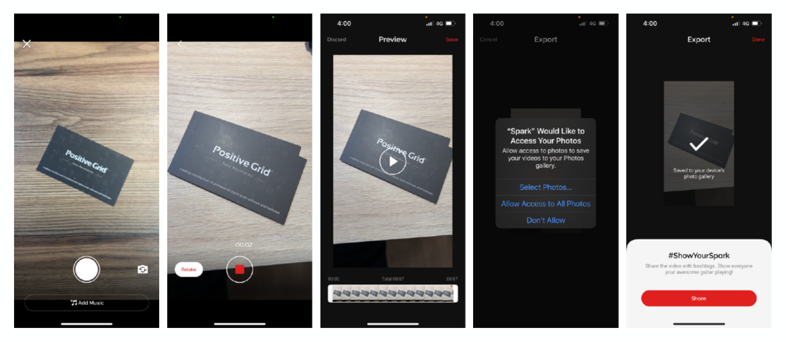
Task: Tap the red Share button
Action: coord(699,298)
